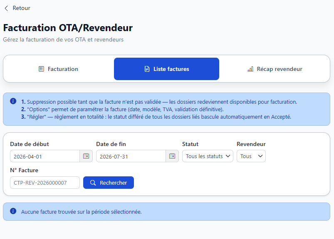The width and height of the screenshot is (334, 239).
Task: Click the Rechercher button
Action: click(109, 183)
